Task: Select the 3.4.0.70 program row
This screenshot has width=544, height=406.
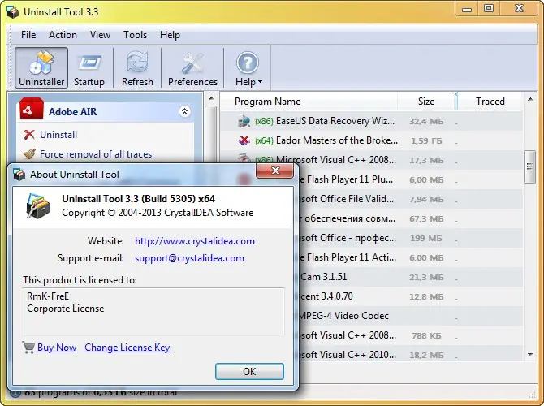Action: pos(410,296)
